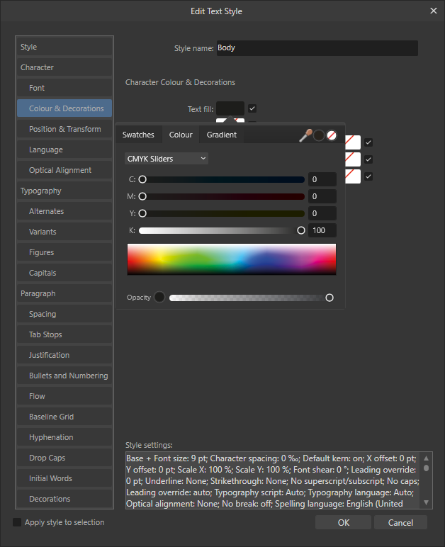Switch to the Swatches tab
Image resolution: width=445 pixels, height=547 pixels.
click(138, 135)
